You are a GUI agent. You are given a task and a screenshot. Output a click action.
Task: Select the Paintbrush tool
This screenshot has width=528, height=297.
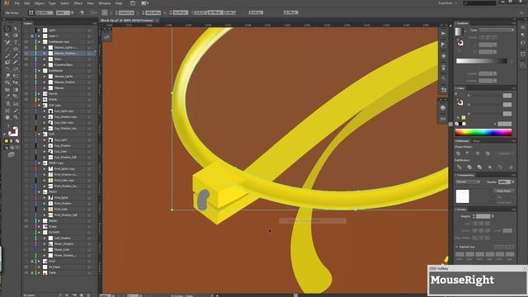pyautogui.click(x=7, y=56)
